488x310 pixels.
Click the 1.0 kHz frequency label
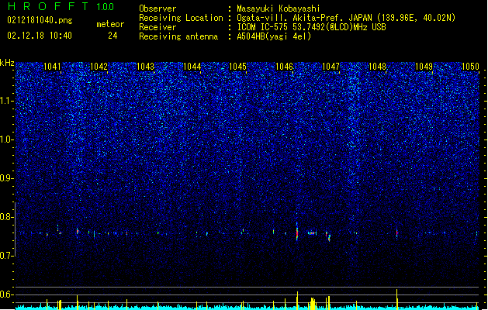coord(7,139)
